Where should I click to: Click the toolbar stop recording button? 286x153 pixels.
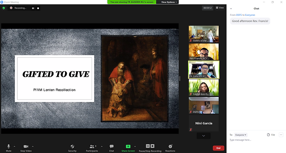coord(152,146)
